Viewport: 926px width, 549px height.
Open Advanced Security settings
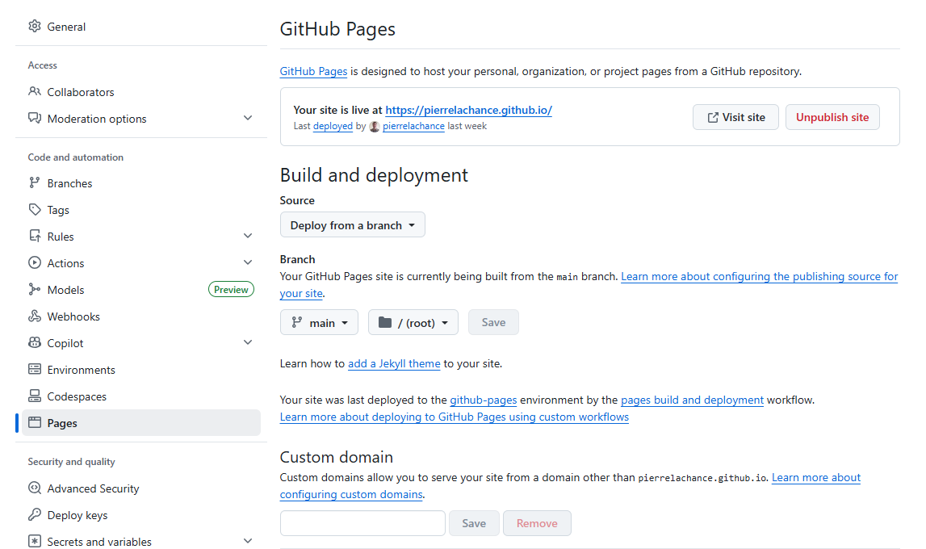point(140,488)
